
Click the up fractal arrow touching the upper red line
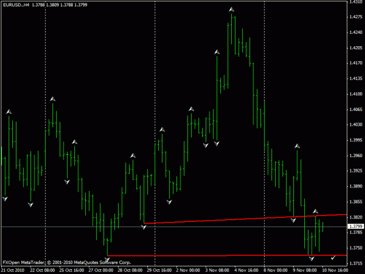click(315, 211)
